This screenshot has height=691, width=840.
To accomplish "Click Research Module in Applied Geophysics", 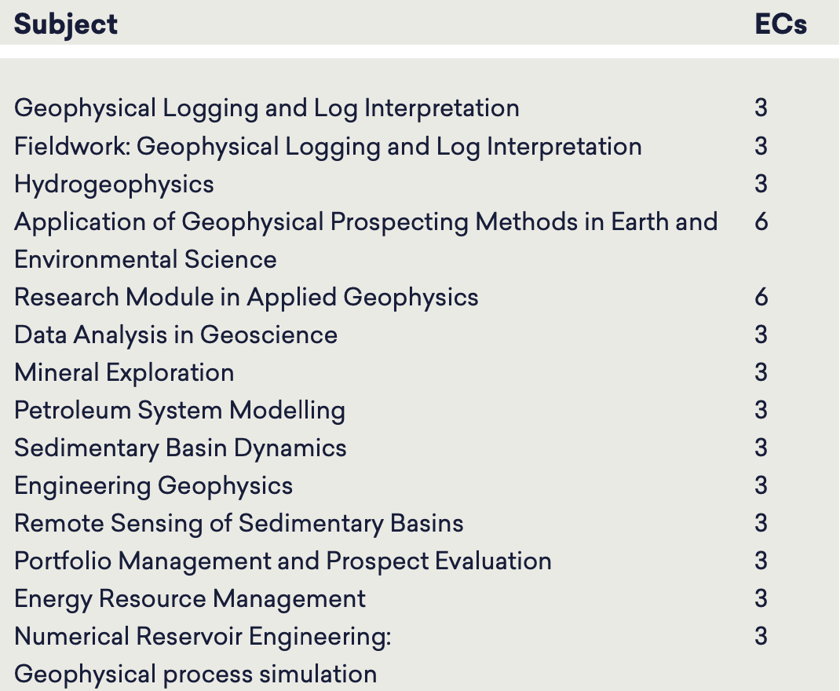I will click(247, 298).
